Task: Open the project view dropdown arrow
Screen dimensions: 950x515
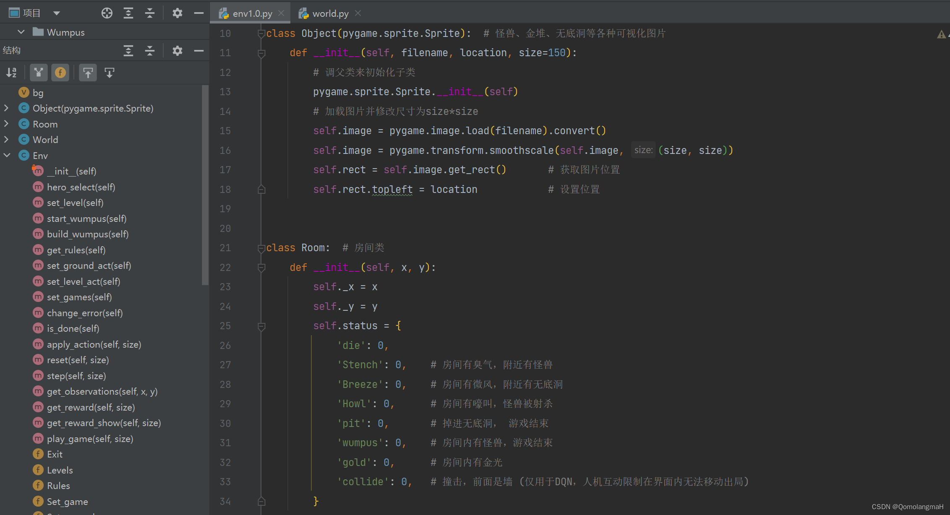Action: point(57,13)
